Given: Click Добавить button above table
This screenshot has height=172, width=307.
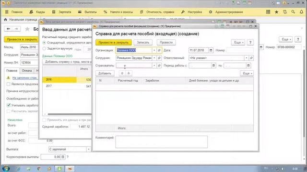Looking at the screenshot, I should (x=105, y=73).
